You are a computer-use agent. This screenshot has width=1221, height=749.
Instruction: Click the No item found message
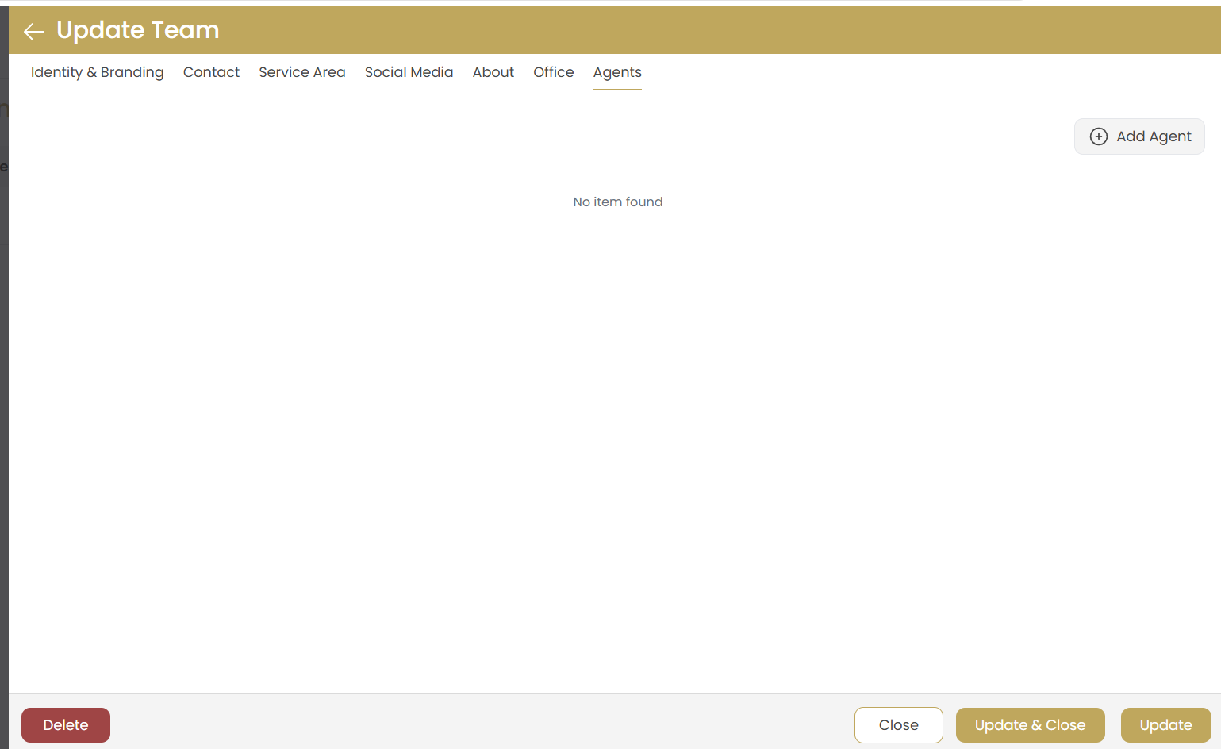pos(617,202)
